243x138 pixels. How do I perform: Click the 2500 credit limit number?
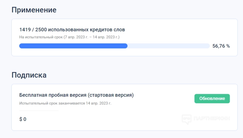41,30
